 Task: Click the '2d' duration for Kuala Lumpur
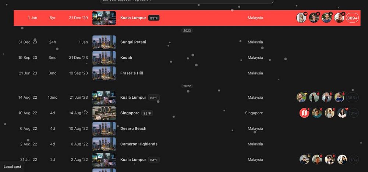click(x=53, y=160)
